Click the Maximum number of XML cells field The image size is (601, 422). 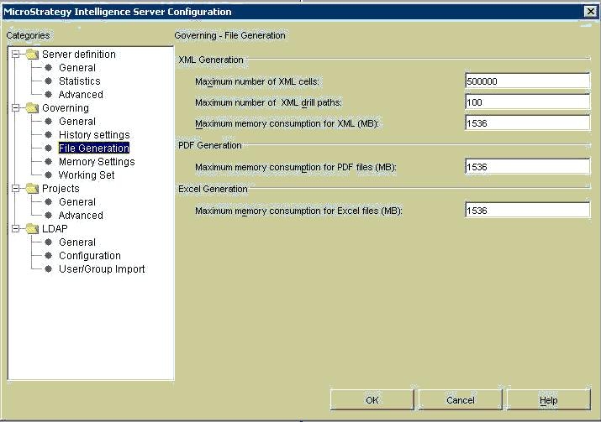pyautogui.click(x=527, y=81)
